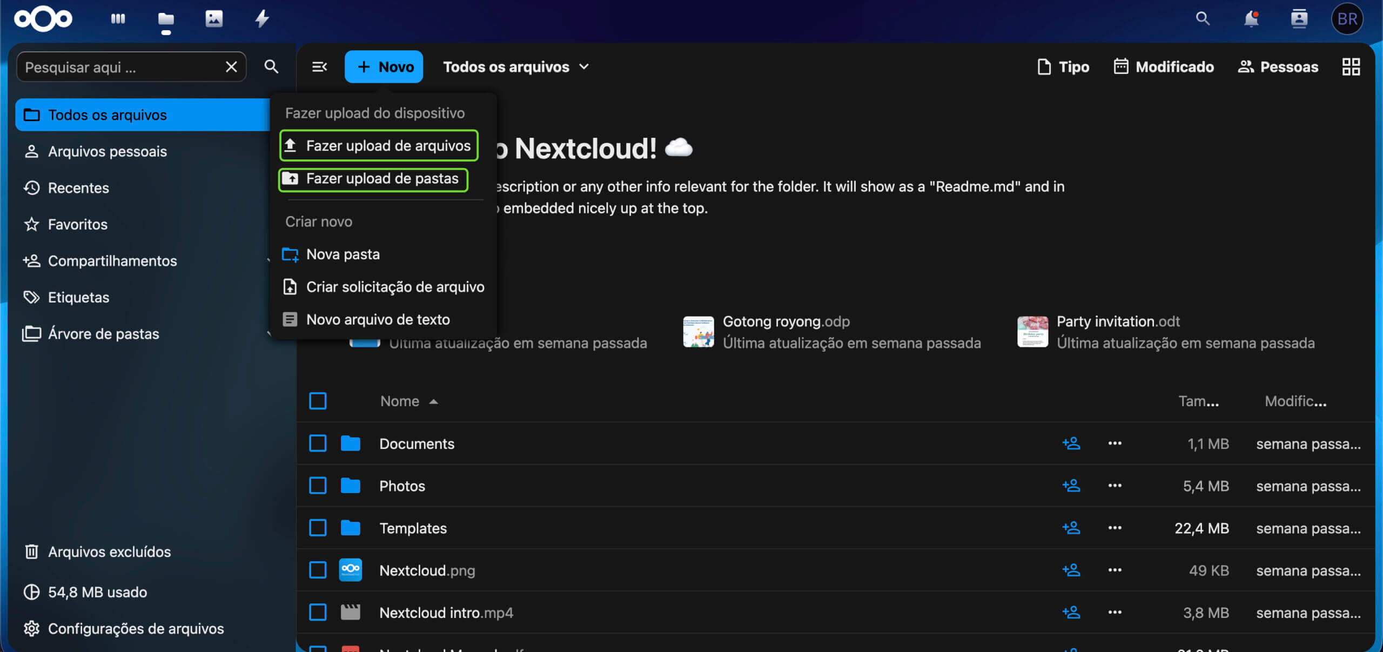Select the Templates folder checkbox
Image resolution: width=1383 pixels, height=652 pixels.
click(x=318, y=528)
